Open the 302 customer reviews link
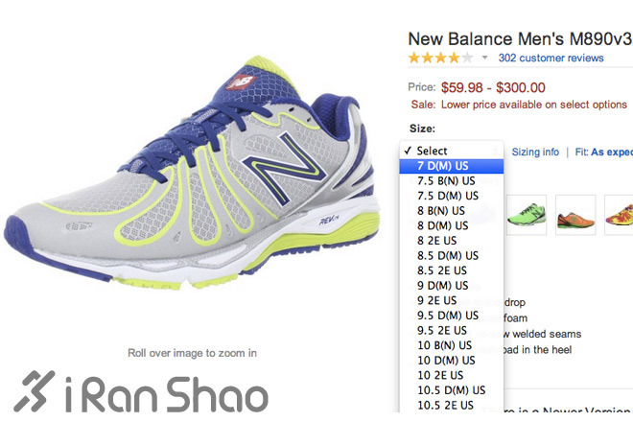Viewport: 633px width, 422px height. [x=551, y=59]
